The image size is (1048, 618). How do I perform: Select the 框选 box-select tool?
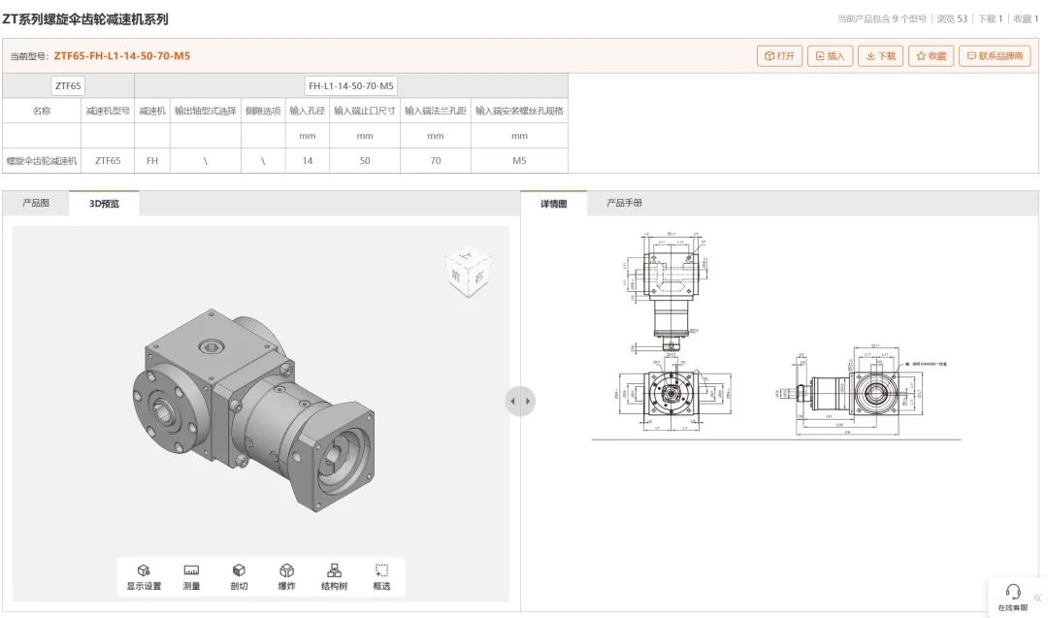pyautogui.click(x=381, y=577)
